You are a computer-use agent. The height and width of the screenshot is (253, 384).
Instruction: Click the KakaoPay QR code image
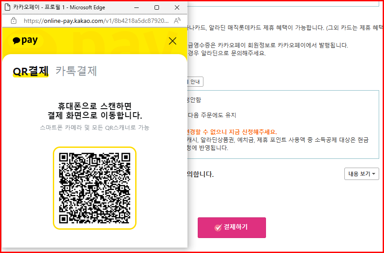[x=95, y=188]
